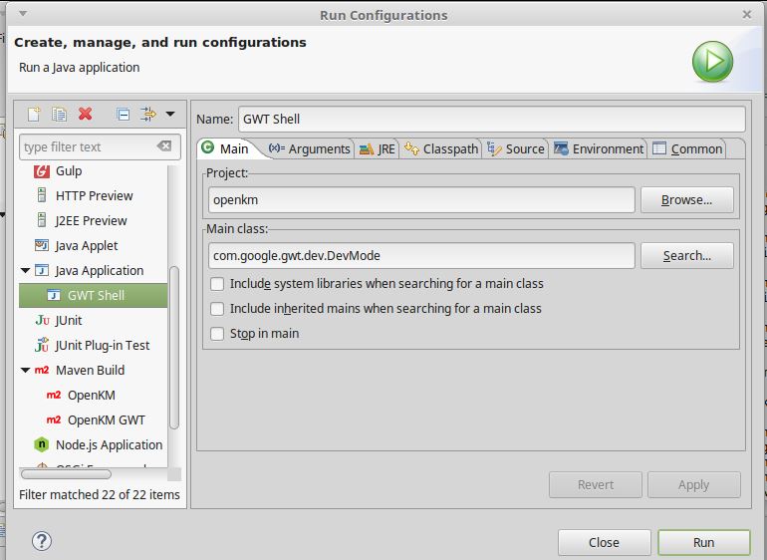Open the filter dropdown arrow in toolbar
767x560 pixels.
[x=170, y=114]
